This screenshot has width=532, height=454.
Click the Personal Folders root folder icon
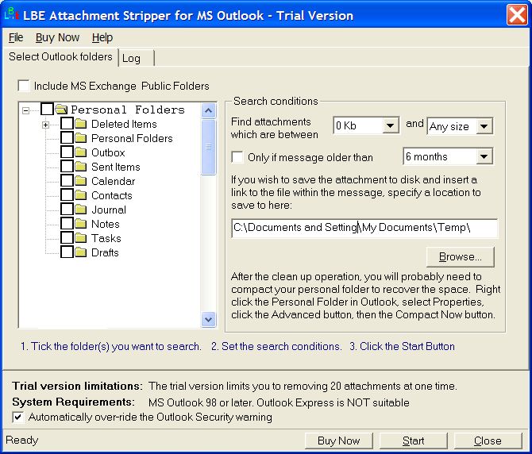pos(61,110)
